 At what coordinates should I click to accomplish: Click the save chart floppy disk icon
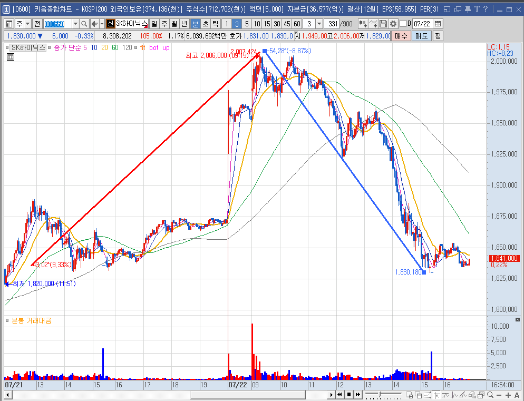coord(384,24)
